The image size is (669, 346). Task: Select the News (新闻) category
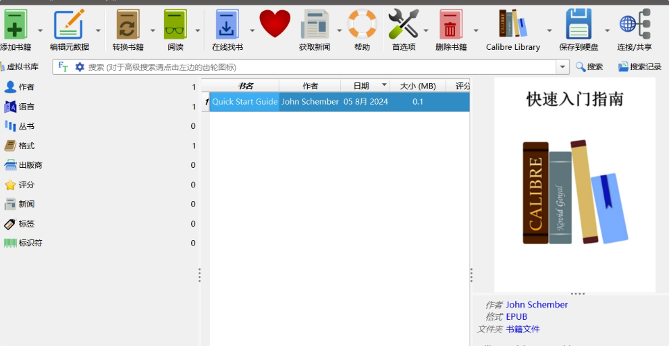tap(99, 204)
